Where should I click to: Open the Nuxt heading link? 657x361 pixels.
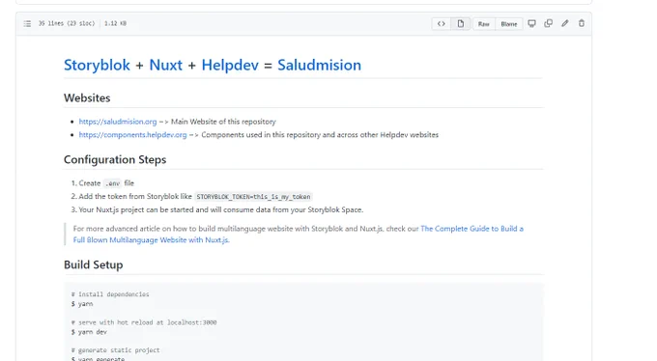165,65
